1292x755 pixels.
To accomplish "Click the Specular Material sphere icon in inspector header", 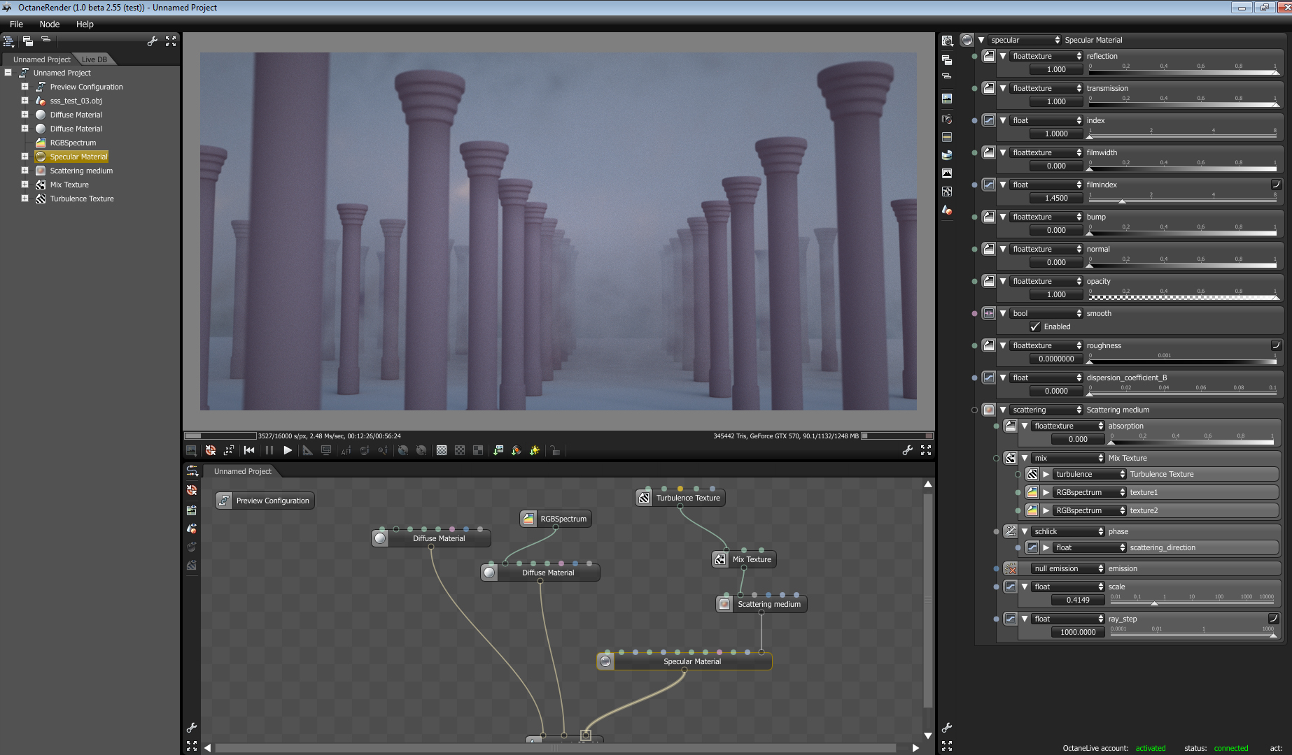I will click(x=967, y=40).
